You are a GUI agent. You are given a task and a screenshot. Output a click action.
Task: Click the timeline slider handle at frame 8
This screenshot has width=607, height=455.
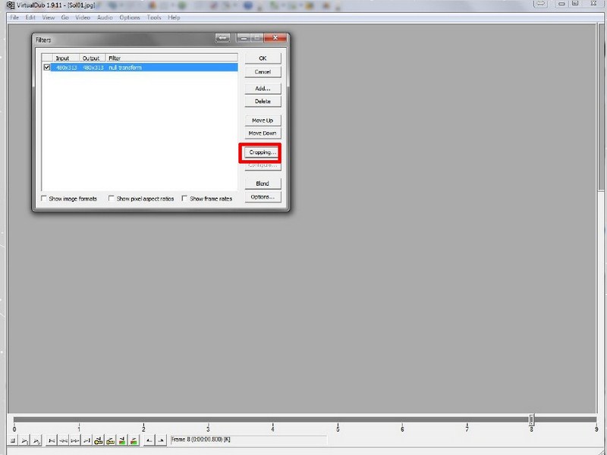(531, 419)
